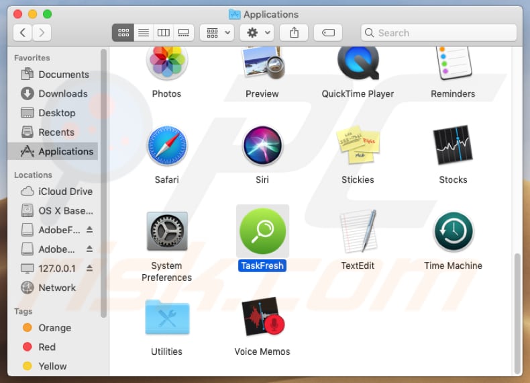
Task: Open the group-by arrangement dropdown
Action: click(217, 33)
